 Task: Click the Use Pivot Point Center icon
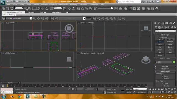point(64,8)
